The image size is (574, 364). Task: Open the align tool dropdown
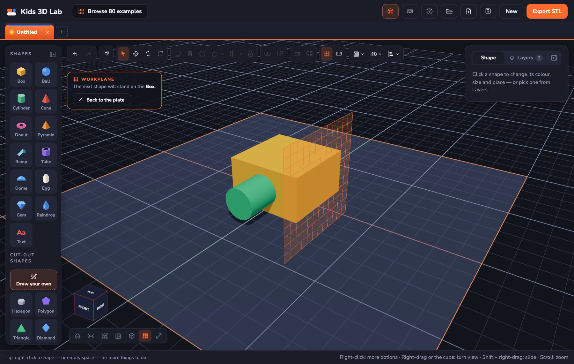(393, 54)
